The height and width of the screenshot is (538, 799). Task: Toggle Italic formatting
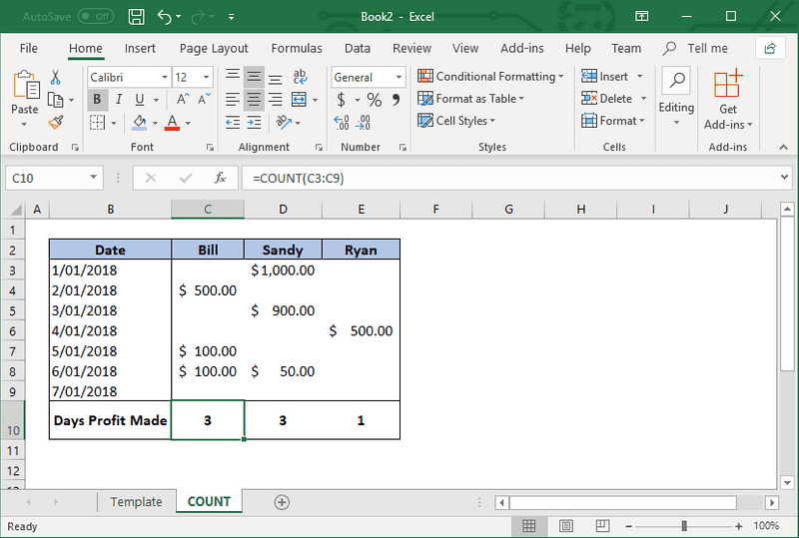[x=119, y=100]
